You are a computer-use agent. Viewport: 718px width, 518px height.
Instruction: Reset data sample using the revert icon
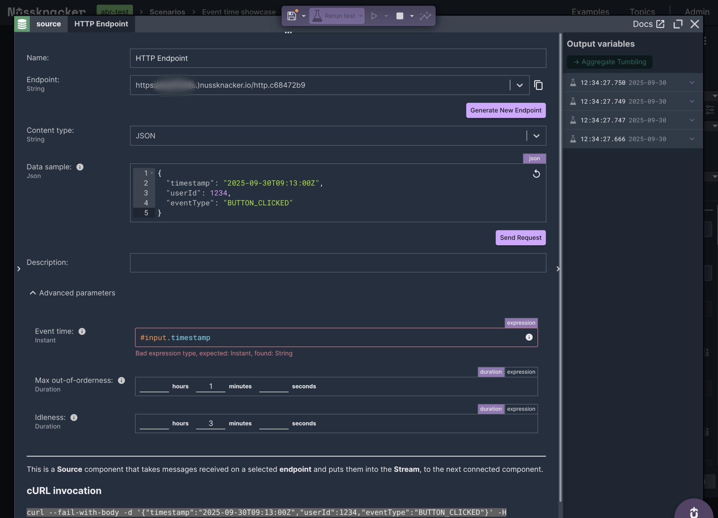[536, 174]
